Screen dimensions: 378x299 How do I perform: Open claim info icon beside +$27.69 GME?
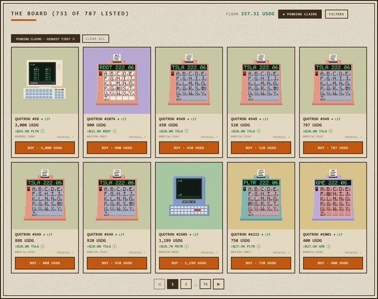coord(329,246)
